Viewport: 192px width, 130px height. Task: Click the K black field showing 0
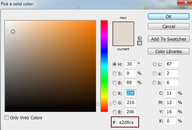pos(170,121)
